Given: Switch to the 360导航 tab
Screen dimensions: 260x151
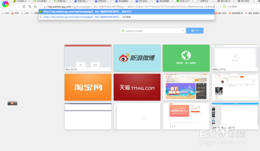Looking at the screenshot, I should pyautogui.click(x=22, y=1).
